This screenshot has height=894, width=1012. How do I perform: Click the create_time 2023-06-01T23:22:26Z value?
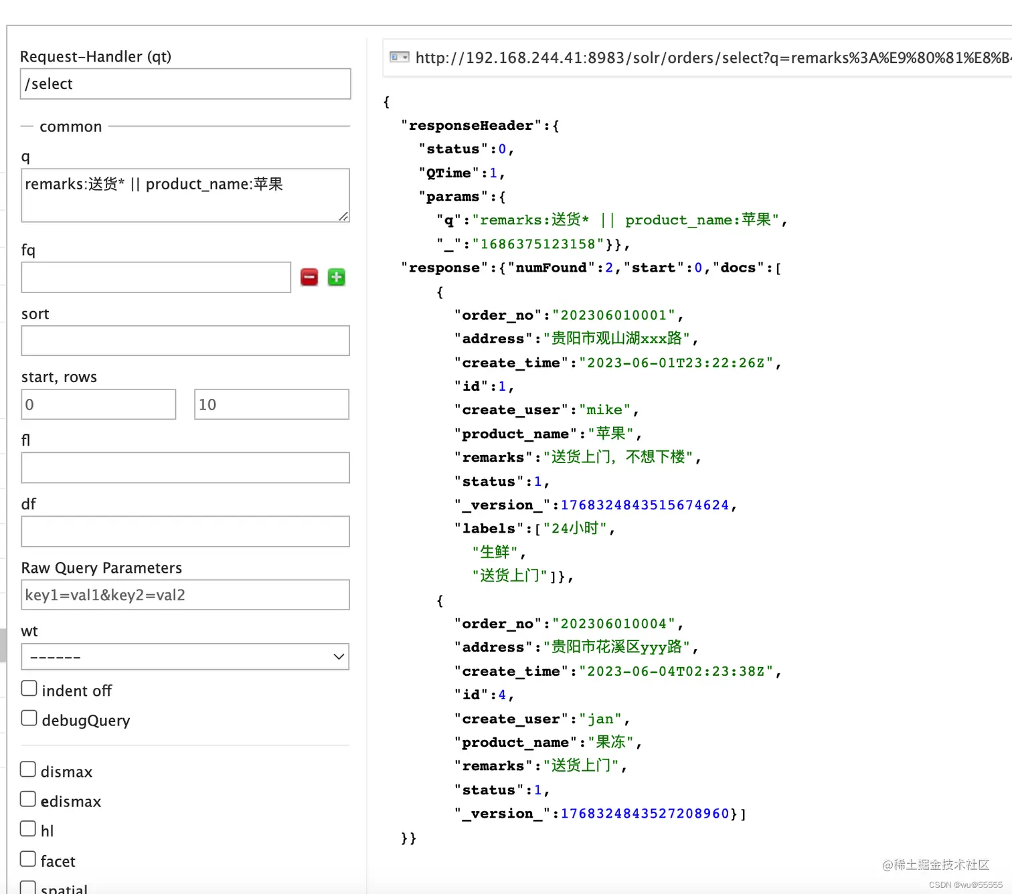pyautogui.click(x=676, y=363)
